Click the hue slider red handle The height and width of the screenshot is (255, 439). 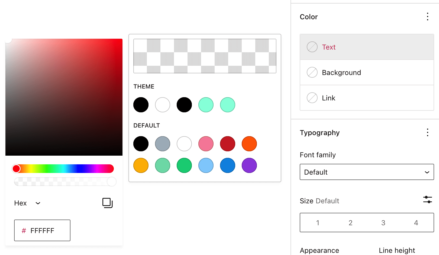pyautogui.click(x=16, y=169)
